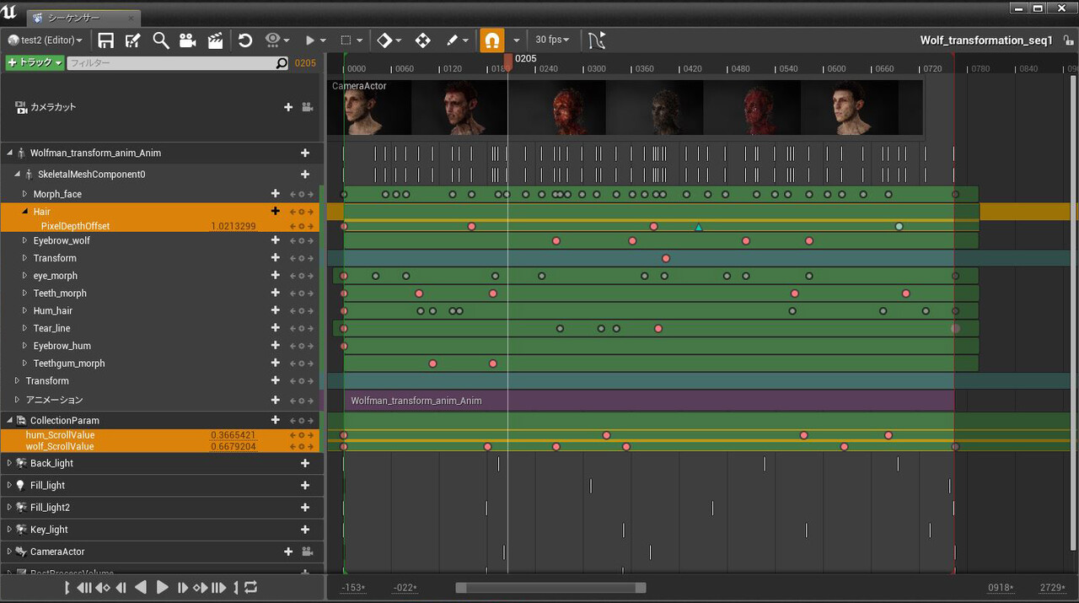Toggle the orange snapping magnet icon
This screenshot has height=603, width=1079.
pyautogui.click(x=492, y=40)
